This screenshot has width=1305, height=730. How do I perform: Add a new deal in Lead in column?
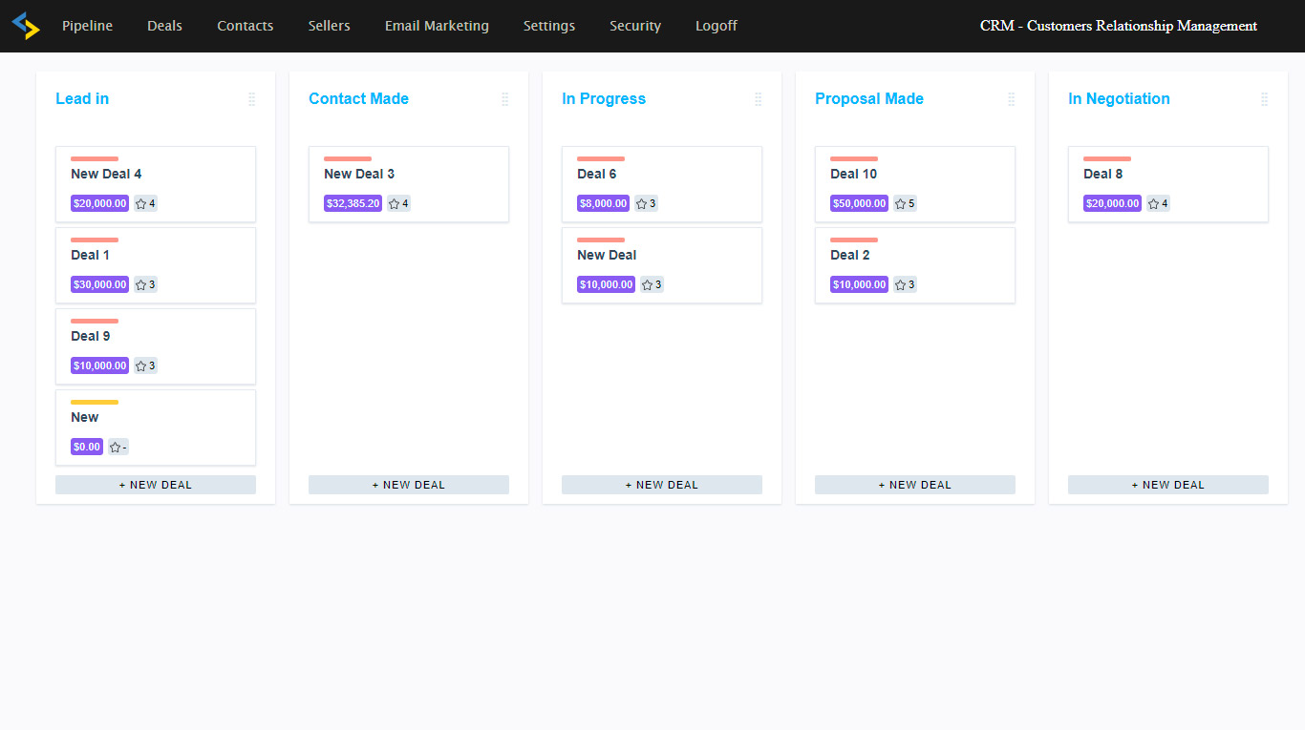[156, 485]
